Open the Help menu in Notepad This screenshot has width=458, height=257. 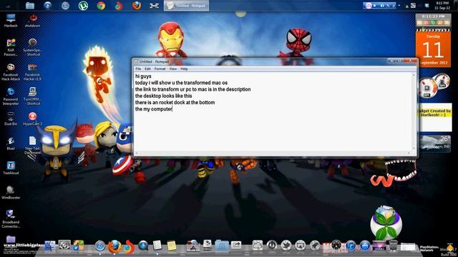tap(184, 69)
